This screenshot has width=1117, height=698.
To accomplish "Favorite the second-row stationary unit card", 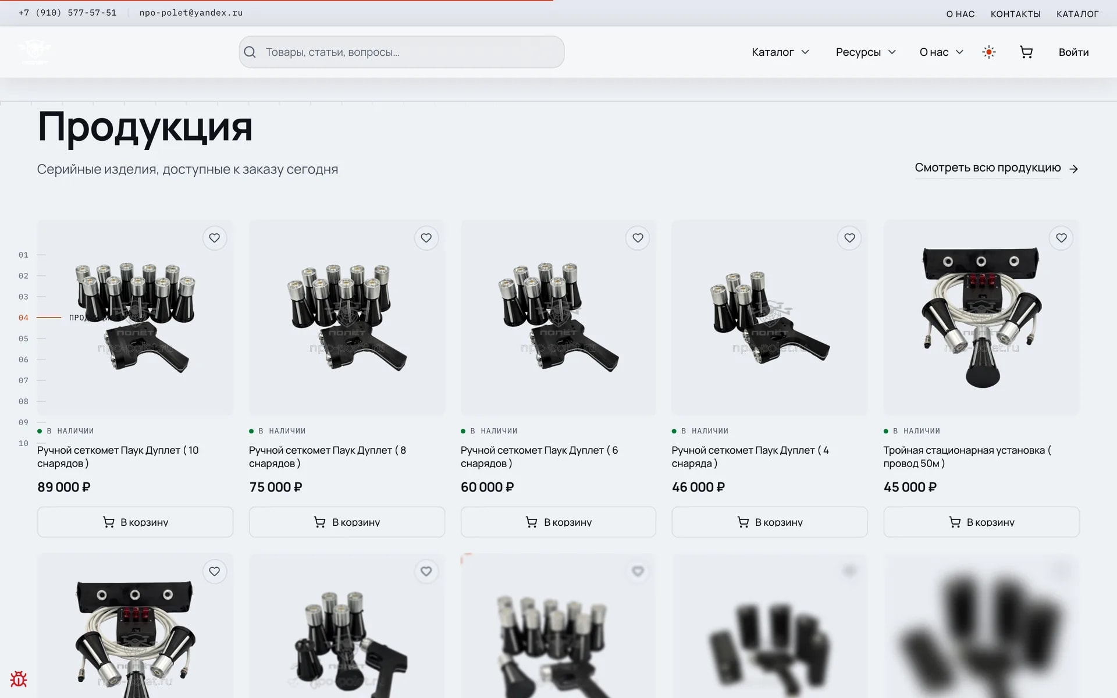I will (x=215, y=571).
